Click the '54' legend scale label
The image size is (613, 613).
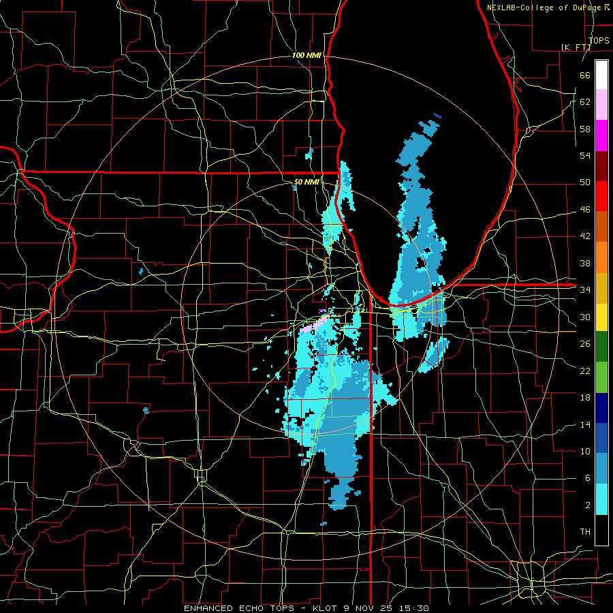tap(585, 155)
